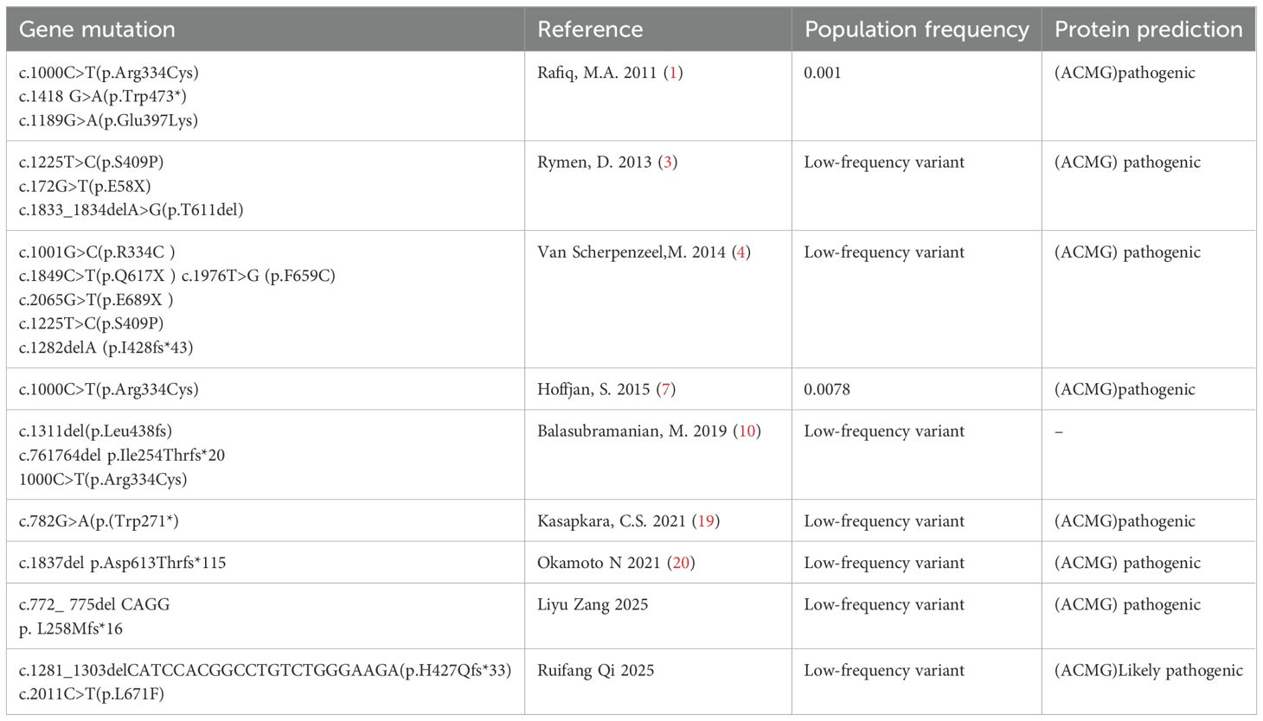
Task: Click the 0.001 population frequency cell
Action: [x=822, y=73]
